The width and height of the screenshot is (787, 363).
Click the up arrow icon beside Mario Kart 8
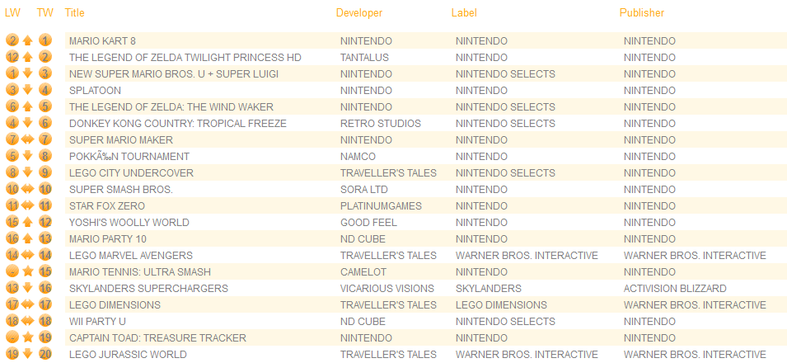click(x=28, y=41)
